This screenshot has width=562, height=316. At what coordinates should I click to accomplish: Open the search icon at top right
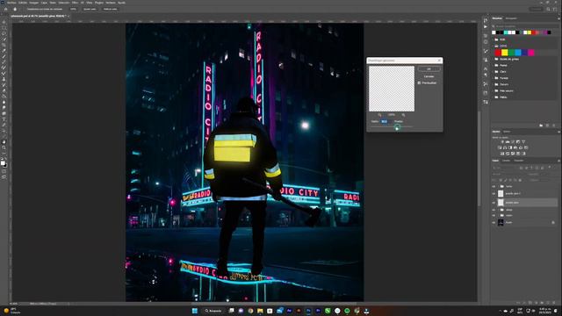point(548,9)
